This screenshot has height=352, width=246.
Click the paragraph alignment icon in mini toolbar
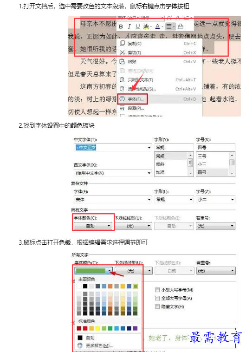(x=169, y=27)
